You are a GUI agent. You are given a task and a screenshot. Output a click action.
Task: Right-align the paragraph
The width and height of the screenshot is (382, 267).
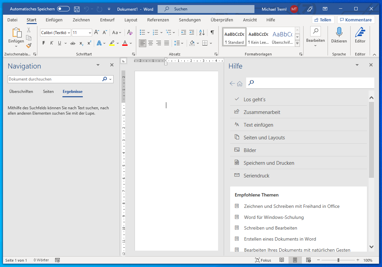tap(159, 43)
